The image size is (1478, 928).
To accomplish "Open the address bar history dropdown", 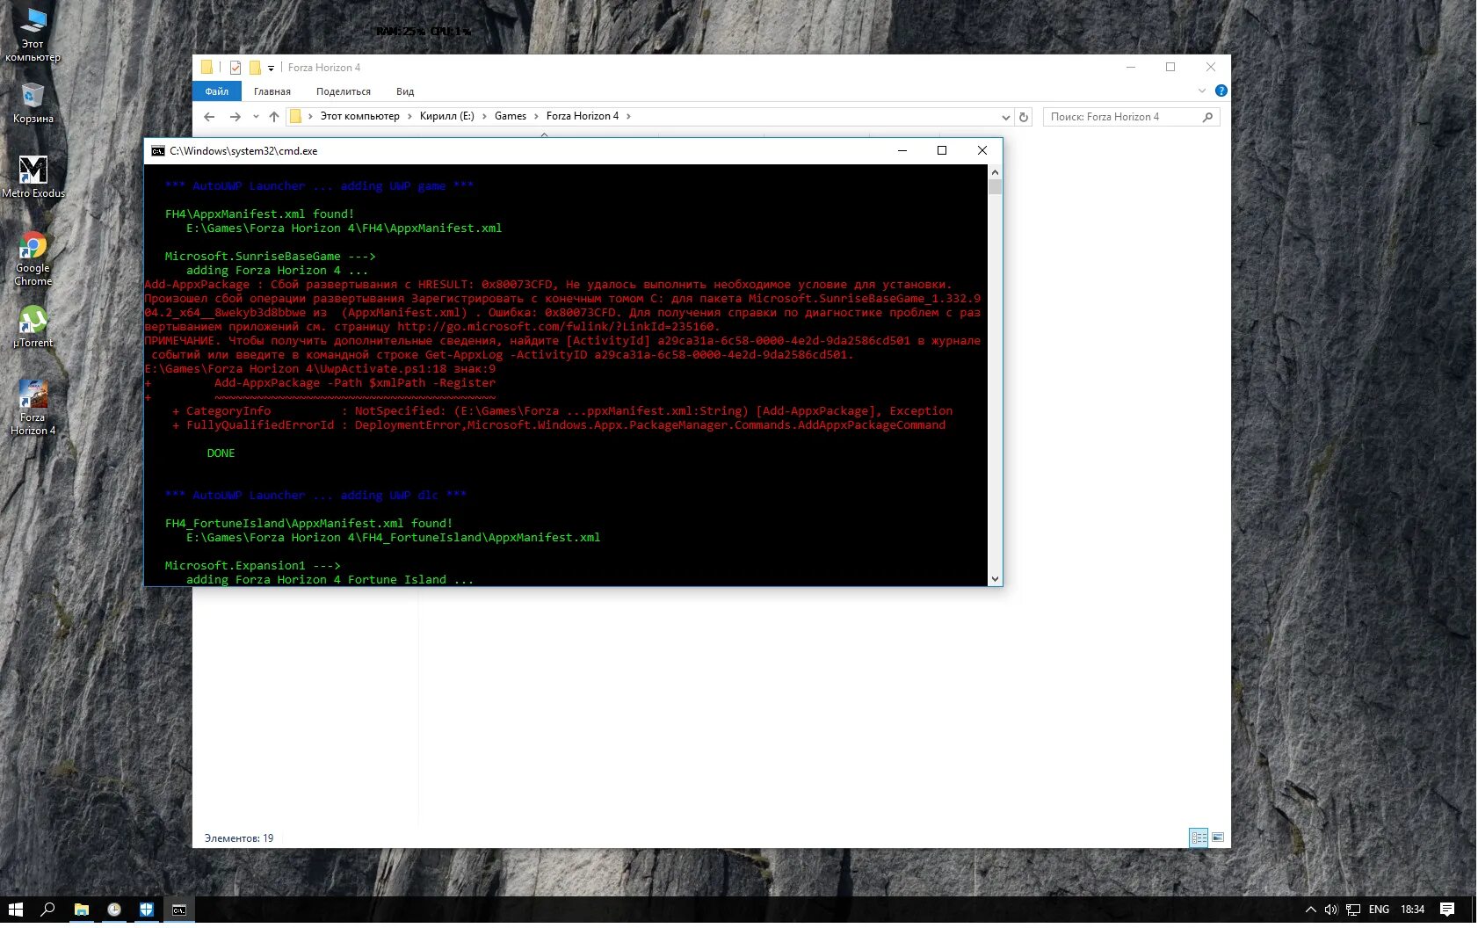I will click(x=1006, y=117).
